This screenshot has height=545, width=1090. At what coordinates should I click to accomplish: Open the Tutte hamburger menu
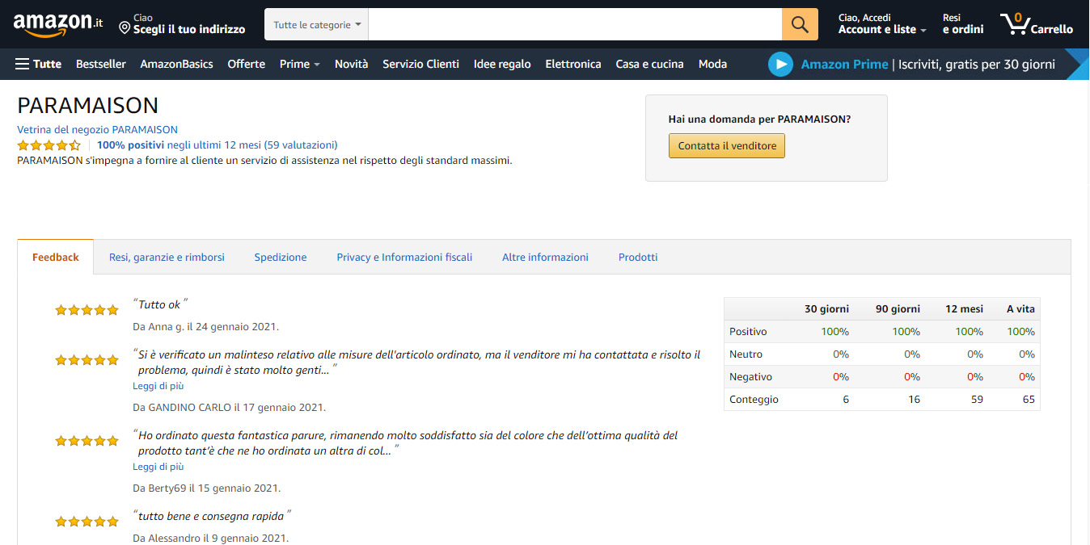point(38,64)
